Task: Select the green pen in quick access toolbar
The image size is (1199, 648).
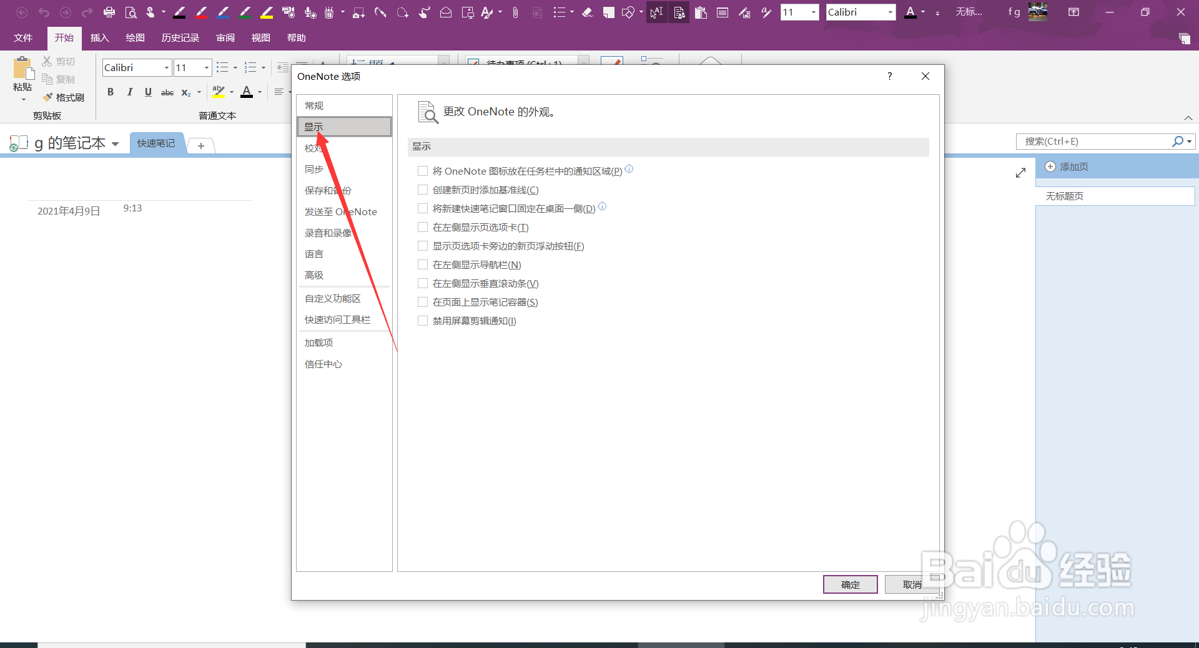Action: [245, 12]
